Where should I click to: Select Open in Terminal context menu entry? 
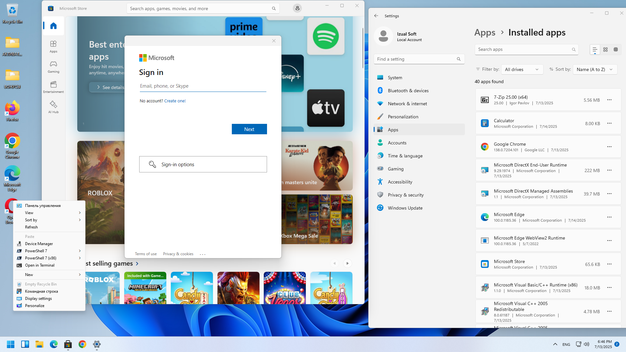tap(49, 265)
